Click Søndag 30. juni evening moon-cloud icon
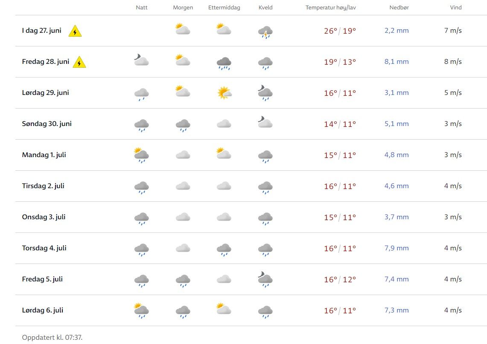Image resolution: width=487 pixels, height=344 pixels. [x=265, y=123]
